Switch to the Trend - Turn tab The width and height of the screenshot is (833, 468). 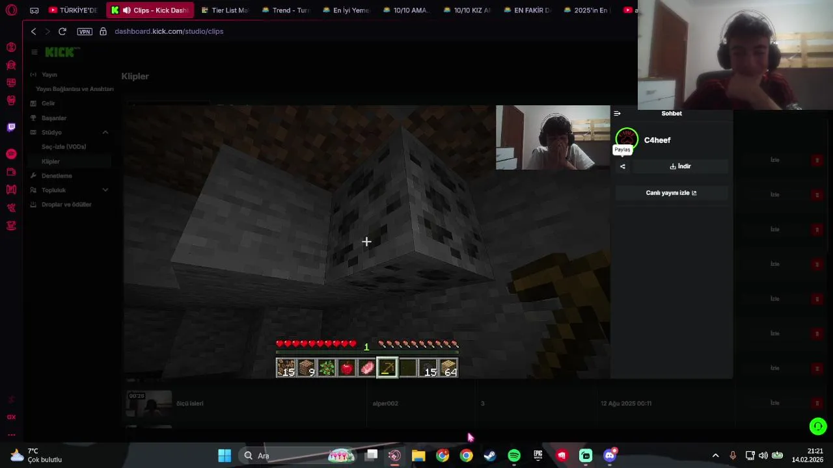(286, 10)
